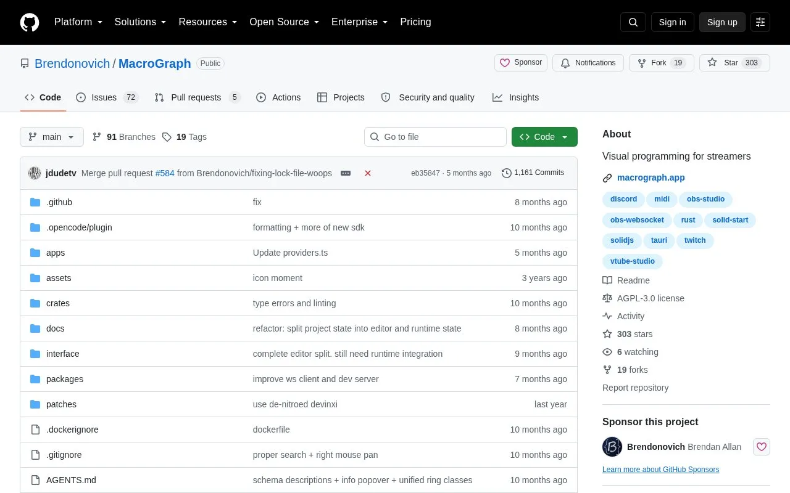Click the GitHub logo icon
The width and height of the screenshot is (790, 493).
point(30,22)
